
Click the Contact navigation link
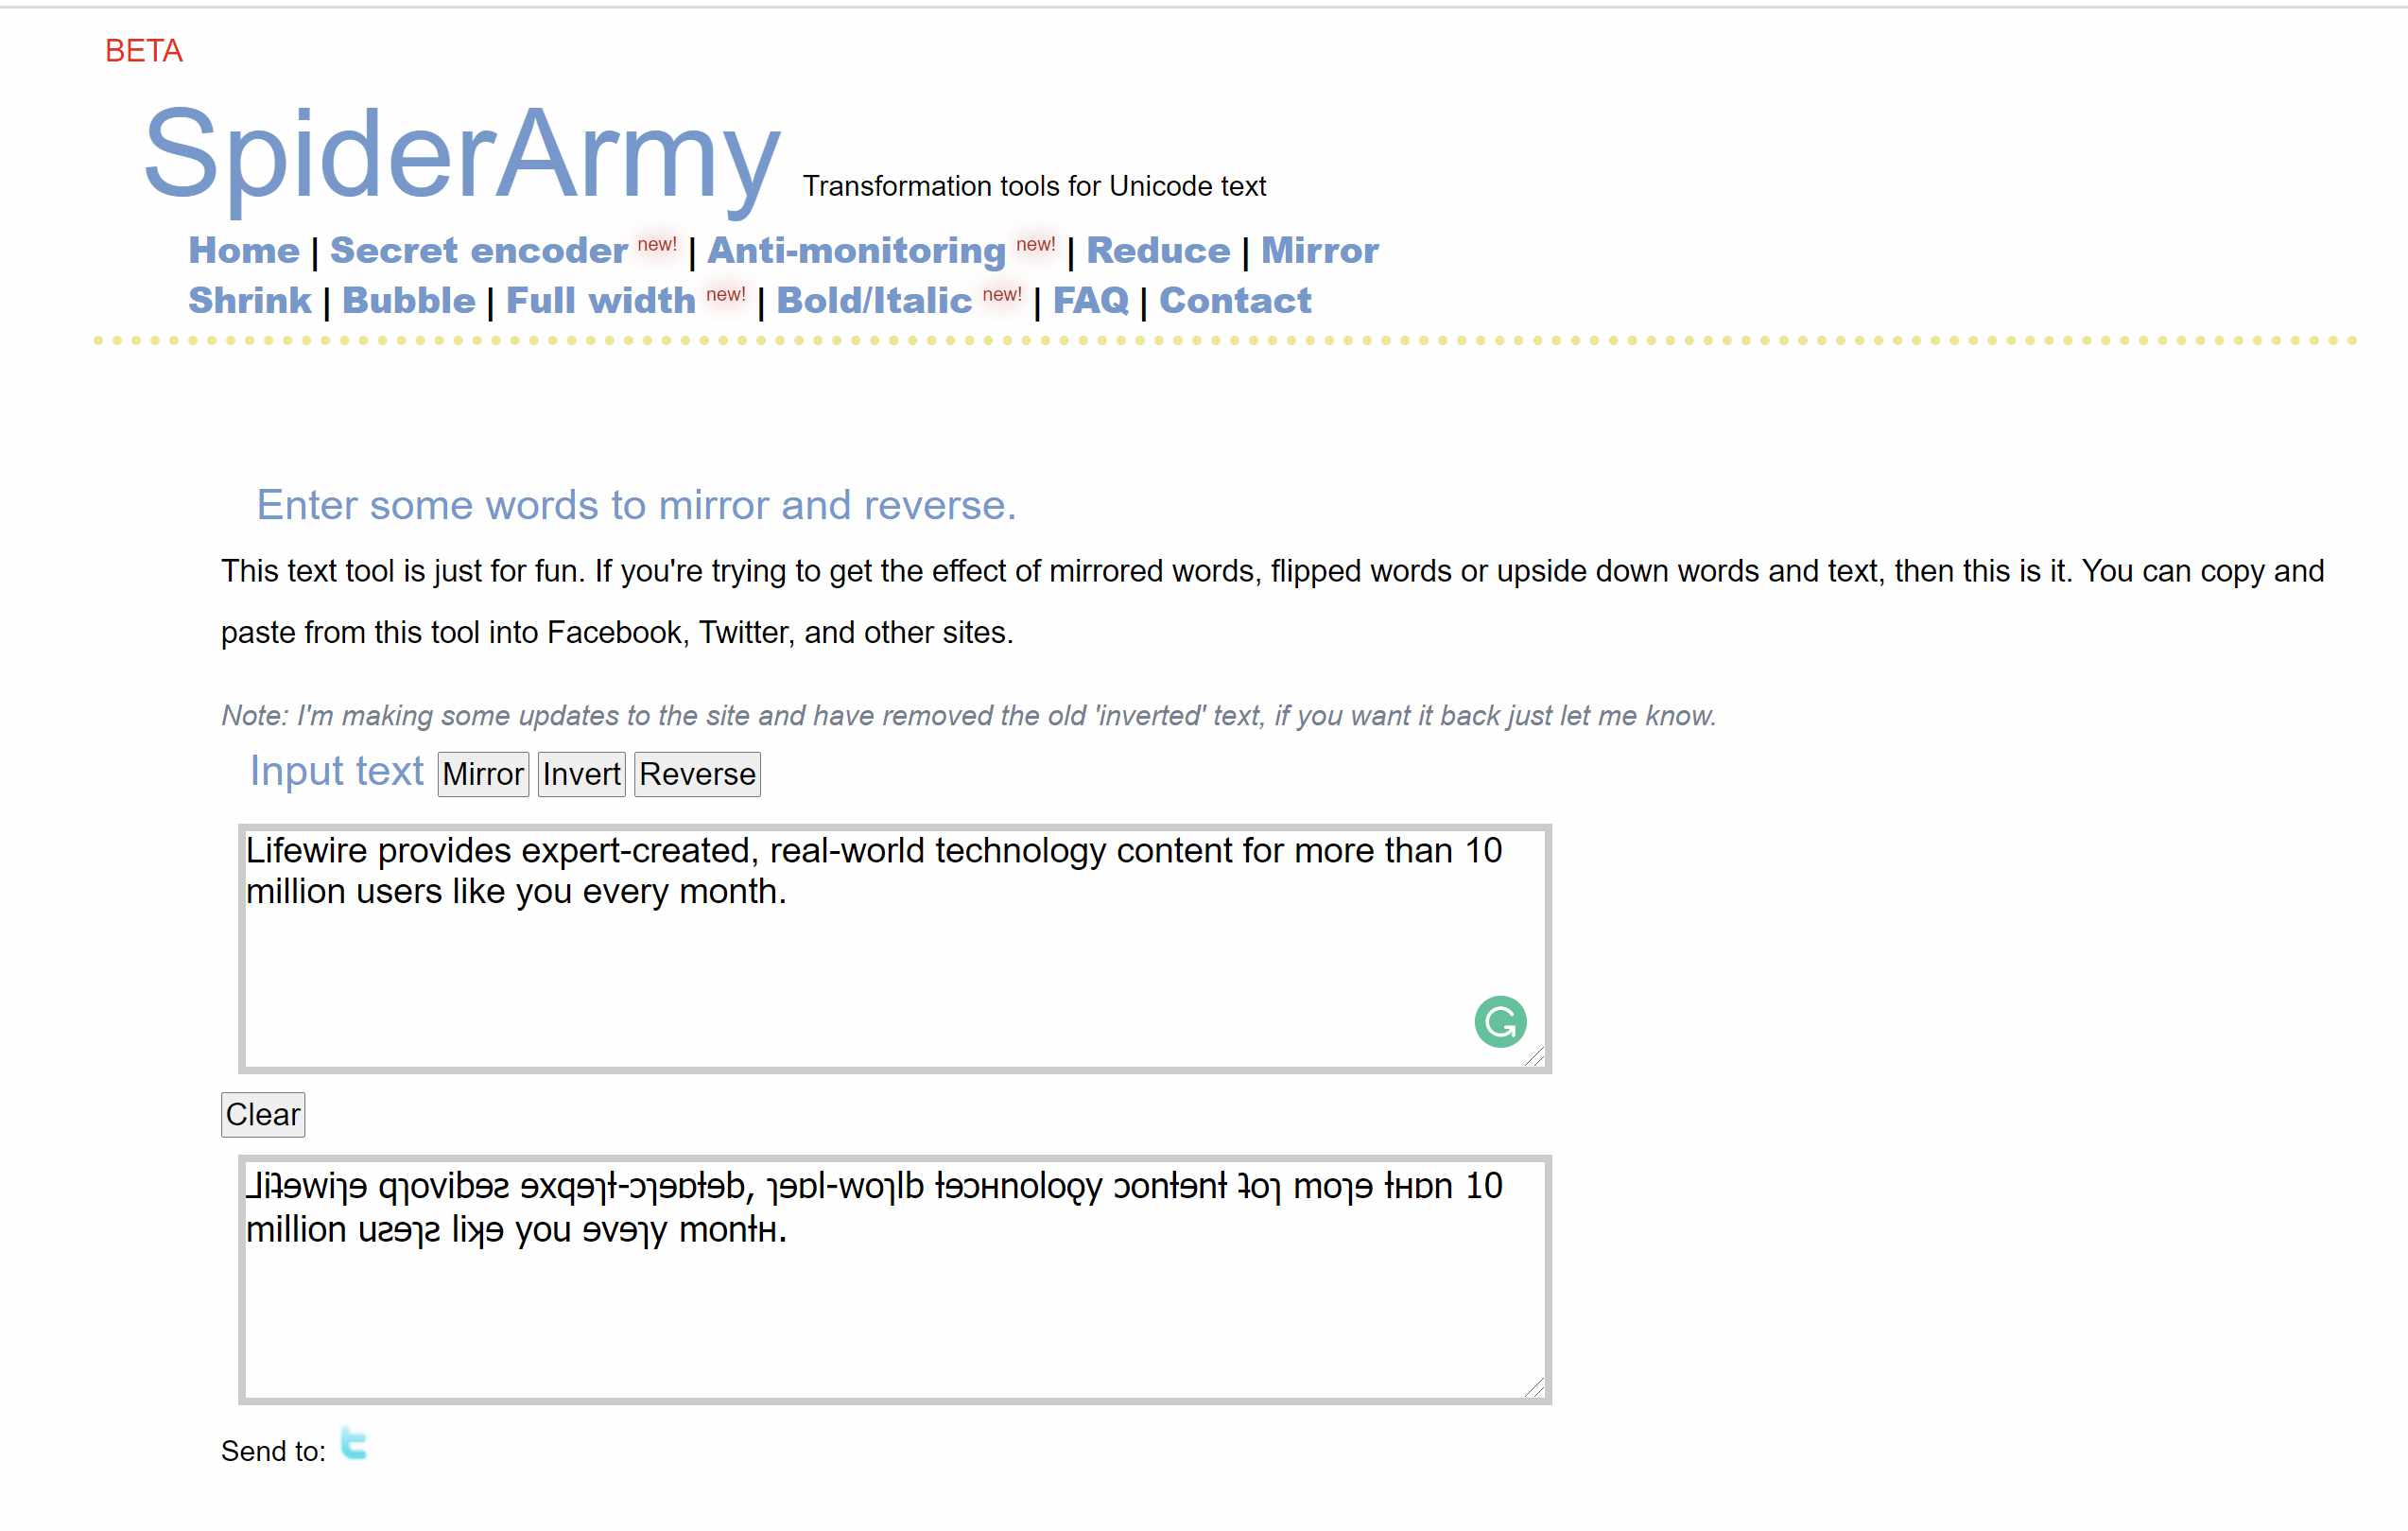point(1239,300)
